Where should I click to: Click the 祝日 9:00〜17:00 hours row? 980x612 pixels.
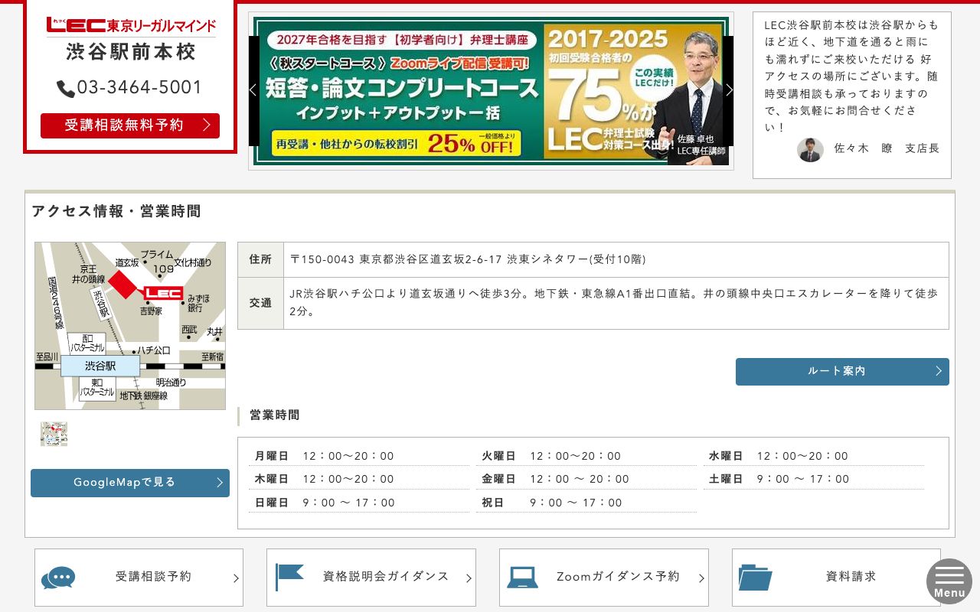[x=586, y=503]
